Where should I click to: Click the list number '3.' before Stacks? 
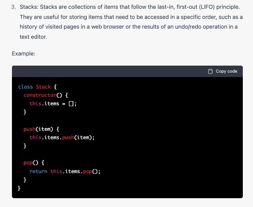pyautogui.click(x=14, y=7)
